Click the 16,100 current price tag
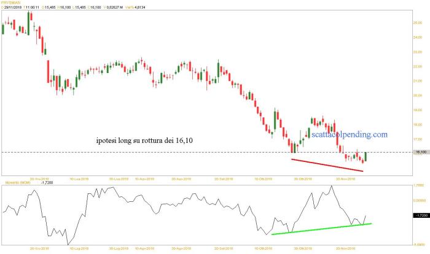 point(421,152)
